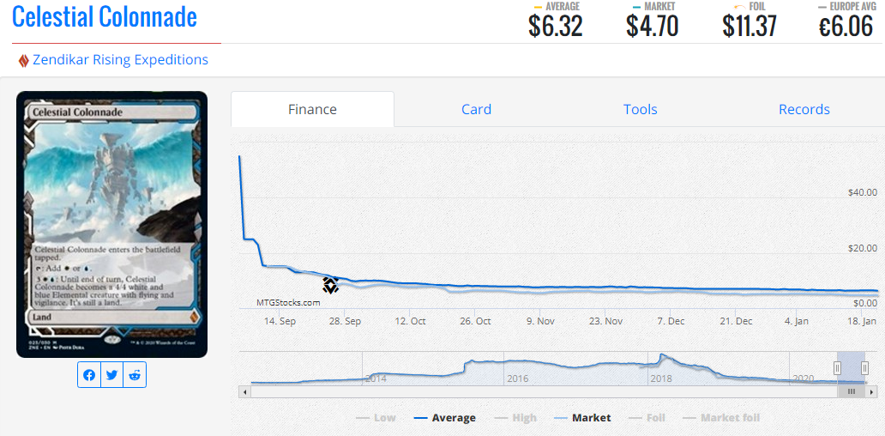Screen dimensions: 885x436
Task: Click the left range handle in navigator
Action: [x=838, y=368]
